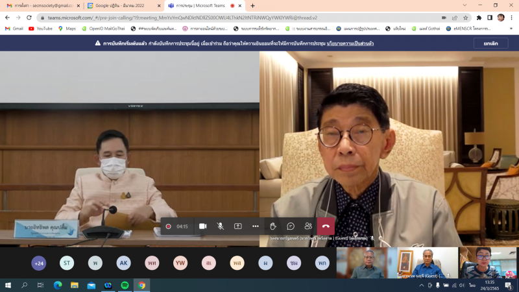The image size is (519, 292).
Task: Launch Microsoft Edge from the taskbar
Action: 58,286
